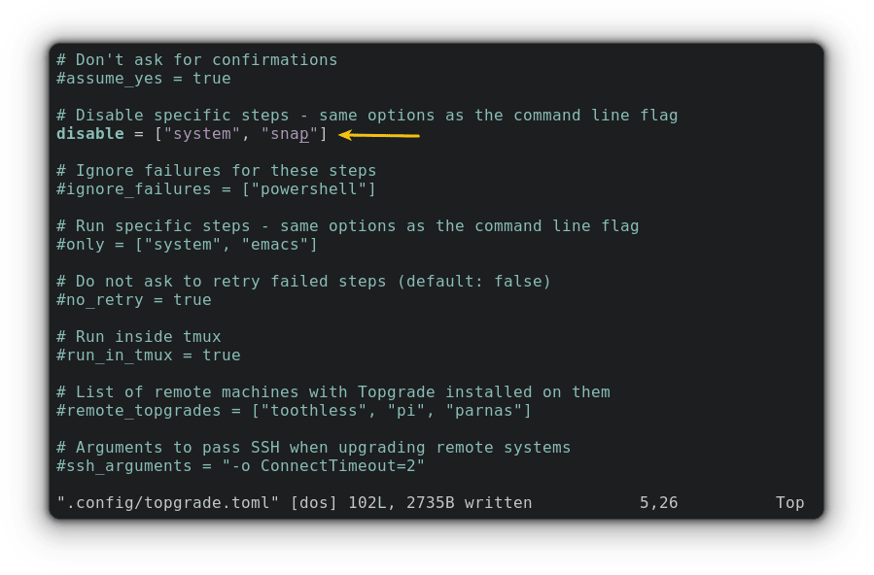Click the "# Run specific steps" comment line

coord(347,226)
